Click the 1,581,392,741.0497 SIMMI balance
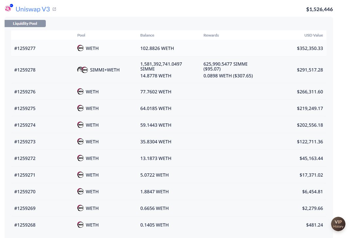The image size is (351, 238). point(161,66)
